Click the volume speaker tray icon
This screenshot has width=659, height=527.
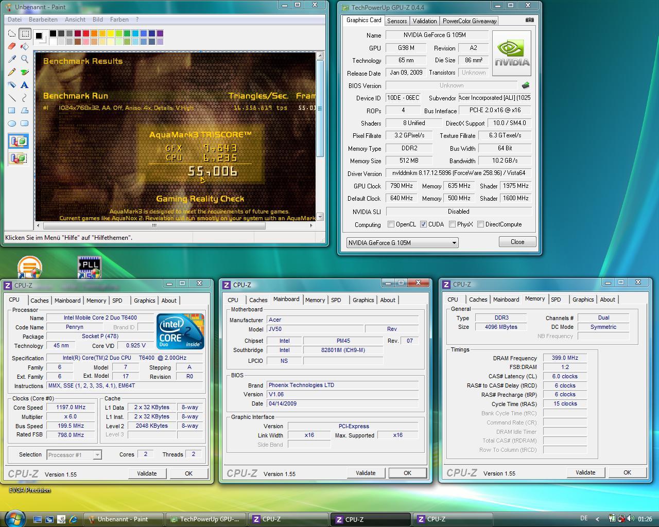pos(630,519)
